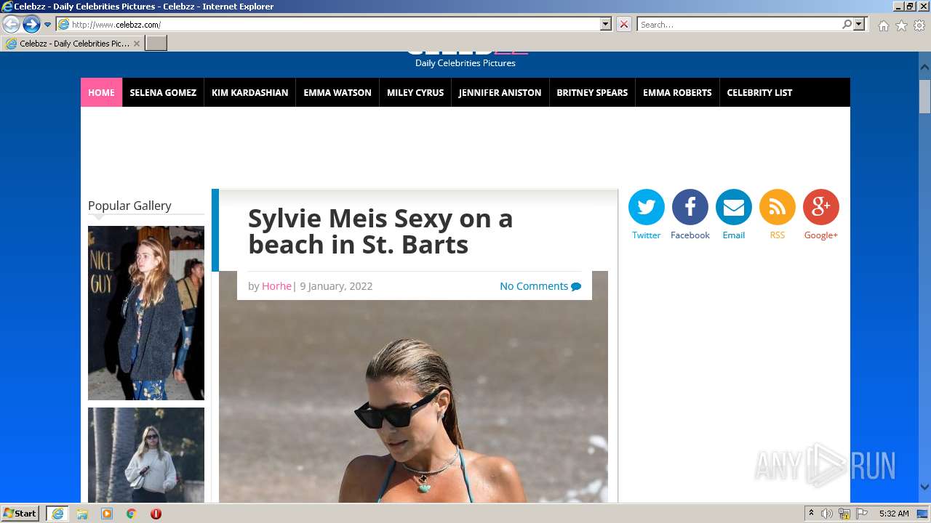Open the Sylvie Meis article title
This screenshot has width=931, height=523.
380,231
